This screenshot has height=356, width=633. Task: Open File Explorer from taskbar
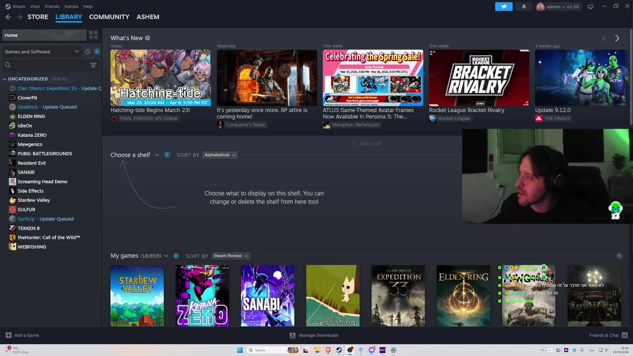[317, 350]
